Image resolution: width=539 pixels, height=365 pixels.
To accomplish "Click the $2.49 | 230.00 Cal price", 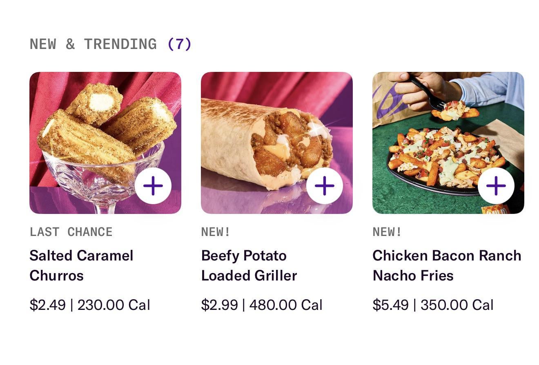I will (x=90, y=305).
